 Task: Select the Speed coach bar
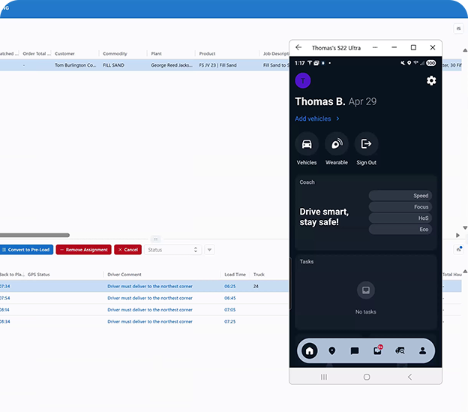(400, 196)
